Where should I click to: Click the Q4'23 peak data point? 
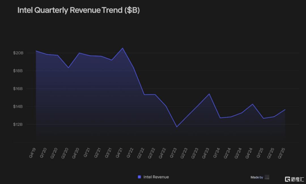tap(209, 94)
